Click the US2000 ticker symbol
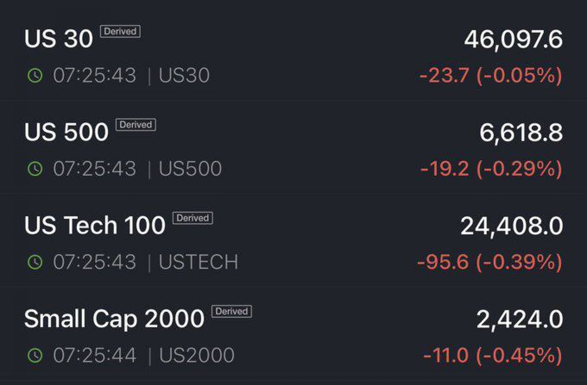 [197, 355]
